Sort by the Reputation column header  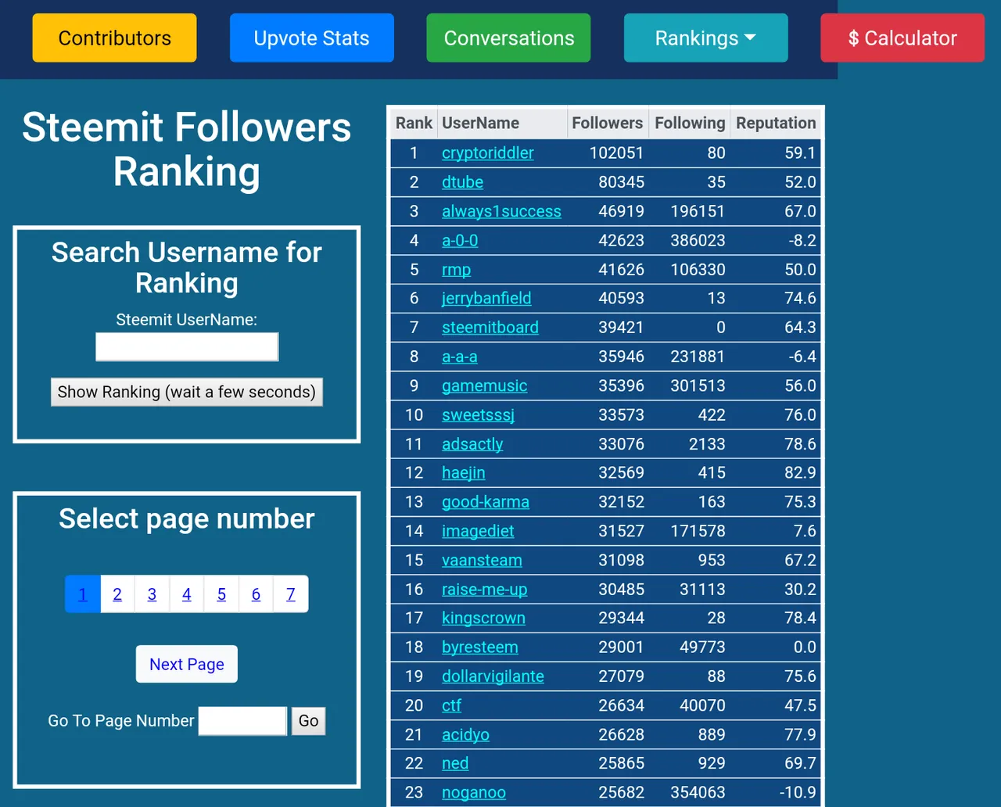pos(776,123)
